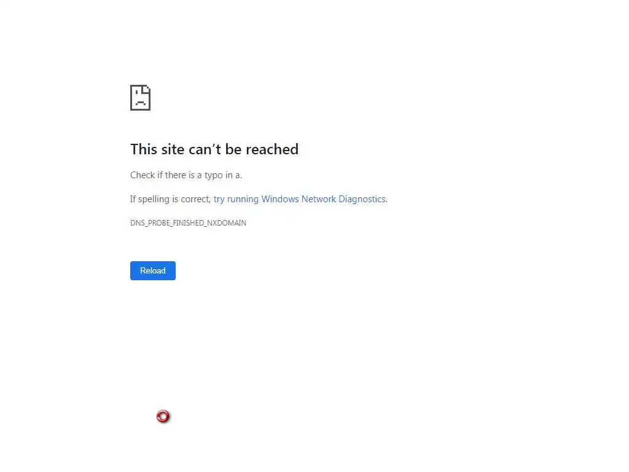Click the "Check if there is a typo" text
The image size is (629, 472).
click(x=176, y=175)
